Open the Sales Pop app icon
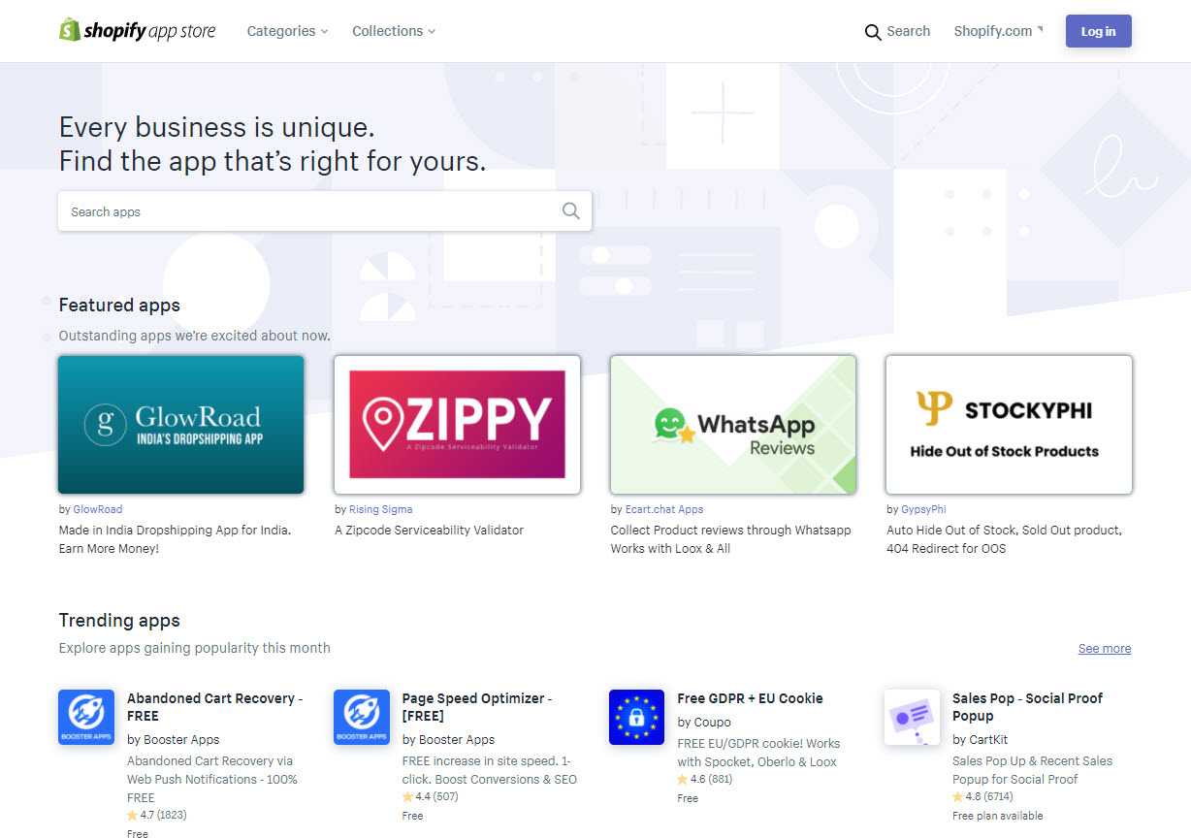1191x838 pixels. (x=913, y=718)
